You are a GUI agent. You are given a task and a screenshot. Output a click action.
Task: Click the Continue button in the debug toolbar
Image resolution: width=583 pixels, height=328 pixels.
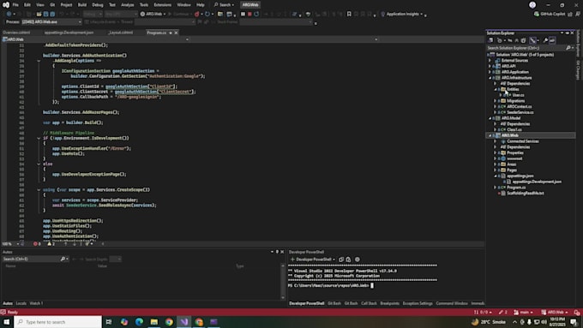pyautogui.click(x=179, y=14)
